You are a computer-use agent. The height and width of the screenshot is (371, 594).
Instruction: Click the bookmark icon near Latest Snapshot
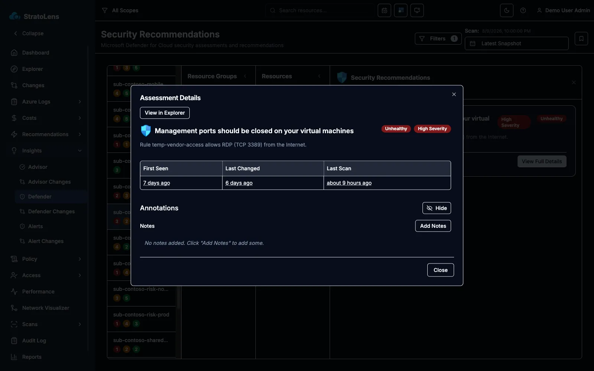[581, 39]
